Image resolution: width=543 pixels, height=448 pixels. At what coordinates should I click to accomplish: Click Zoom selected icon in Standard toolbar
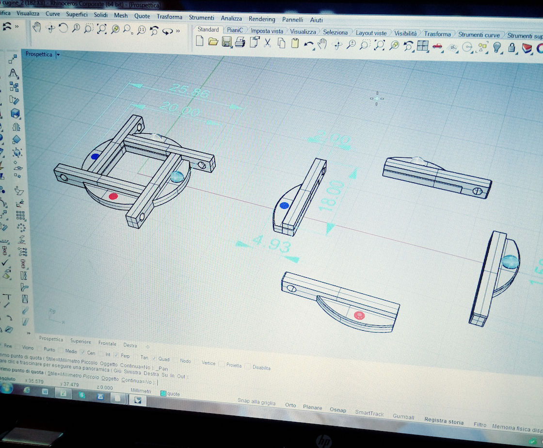pyautogui.click(x=394, y=46)
